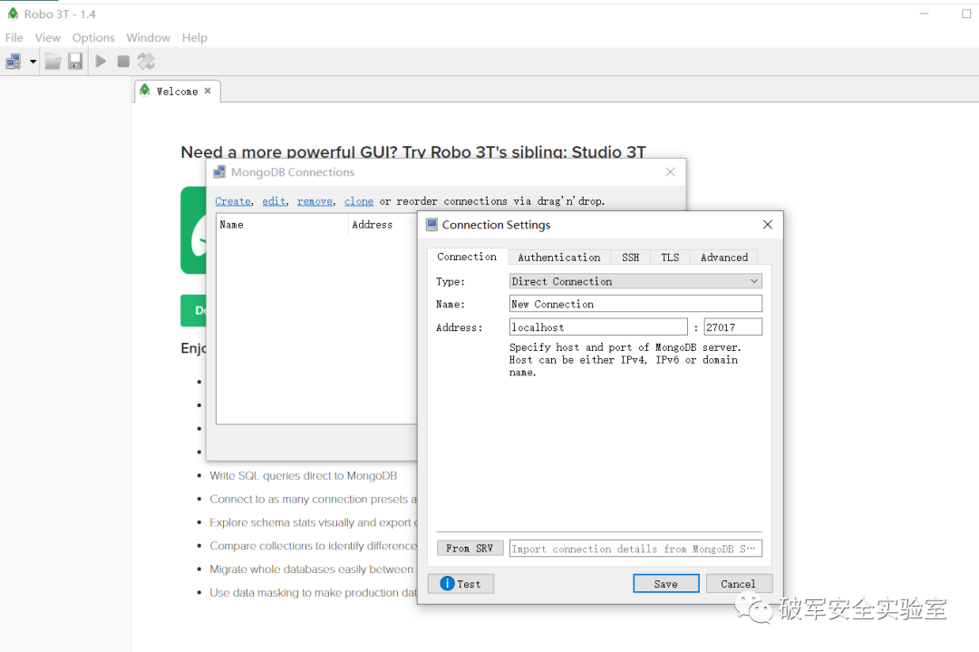Switch to the TLS tab
This screenshot has height=652, width=979.
click(670, 258)
